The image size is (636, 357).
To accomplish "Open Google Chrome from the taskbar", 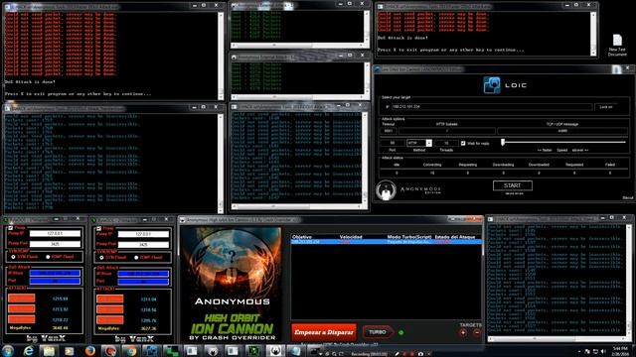I will (131, 350).
